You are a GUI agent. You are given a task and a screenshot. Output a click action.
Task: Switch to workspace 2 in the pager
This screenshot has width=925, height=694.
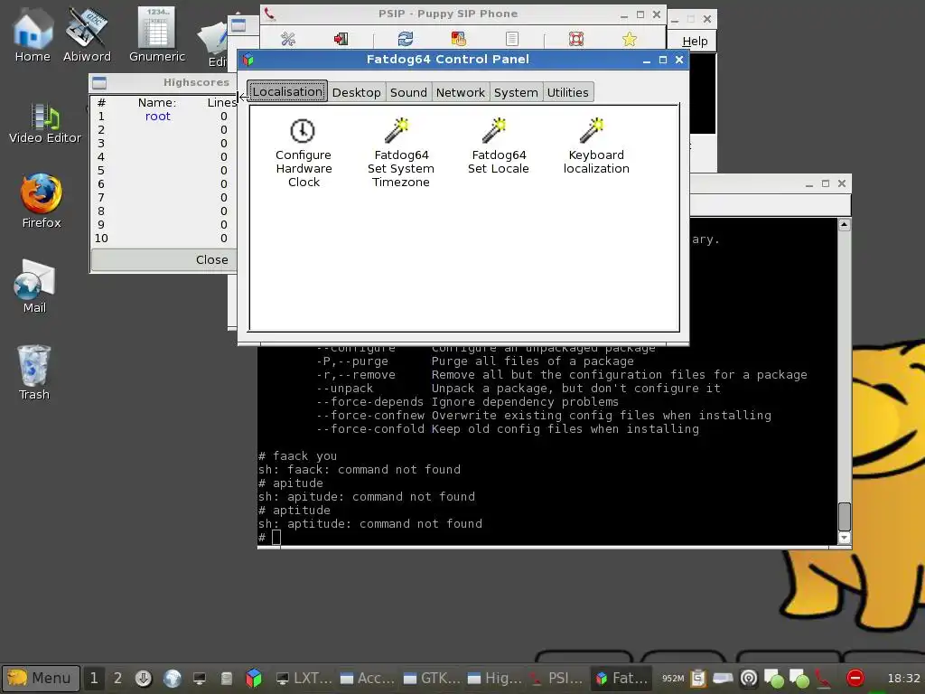tap(118, 678)
